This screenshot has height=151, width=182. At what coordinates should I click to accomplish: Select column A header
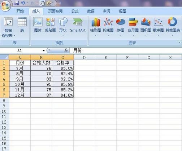point(20,57)
